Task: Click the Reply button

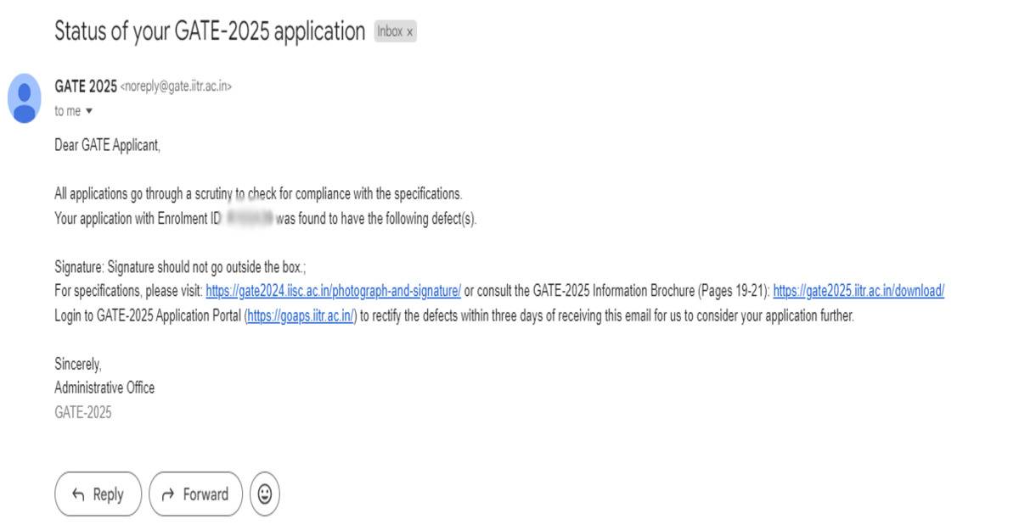Action: tap(98, 494)
